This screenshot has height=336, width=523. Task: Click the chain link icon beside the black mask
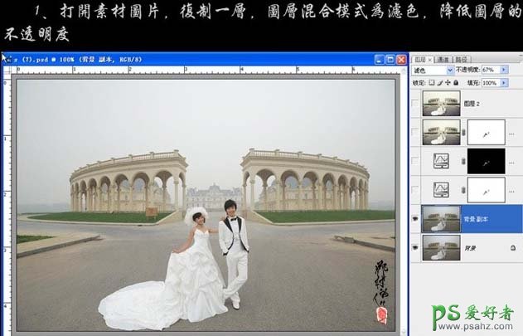[x=462, y=161]
